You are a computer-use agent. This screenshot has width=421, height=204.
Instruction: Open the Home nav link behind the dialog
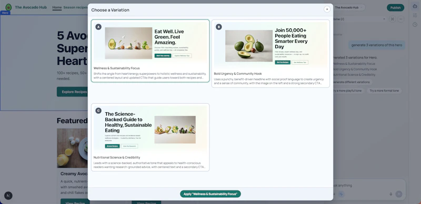(57, 7)
